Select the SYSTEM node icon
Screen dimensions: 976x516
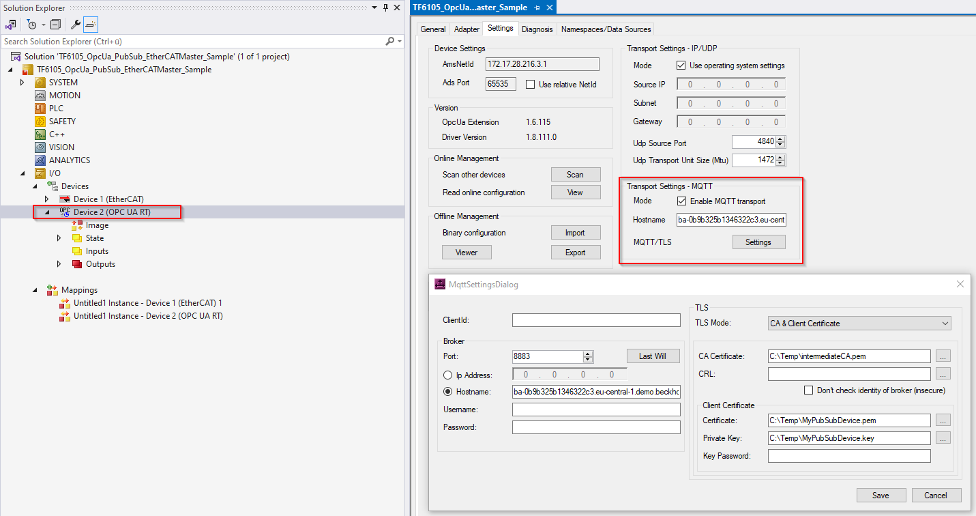point(40,83)
